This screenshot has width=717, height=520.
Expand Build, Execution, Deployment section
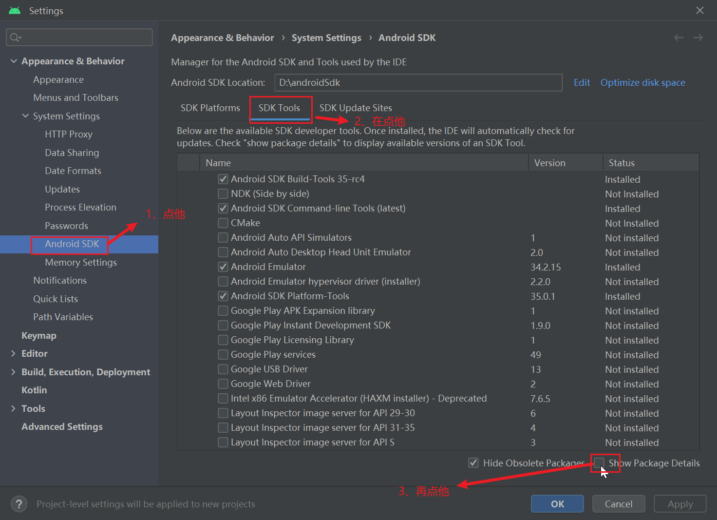click(x=13, y=372)
